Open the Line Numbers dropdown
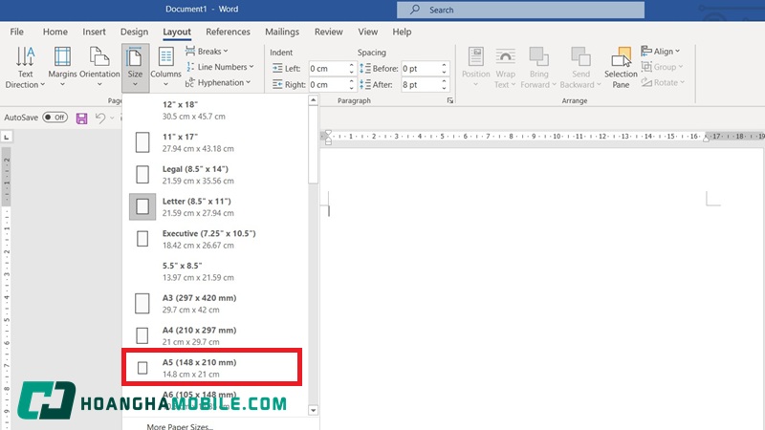This screenshot has width=765, height=430. tap(220, 67)
